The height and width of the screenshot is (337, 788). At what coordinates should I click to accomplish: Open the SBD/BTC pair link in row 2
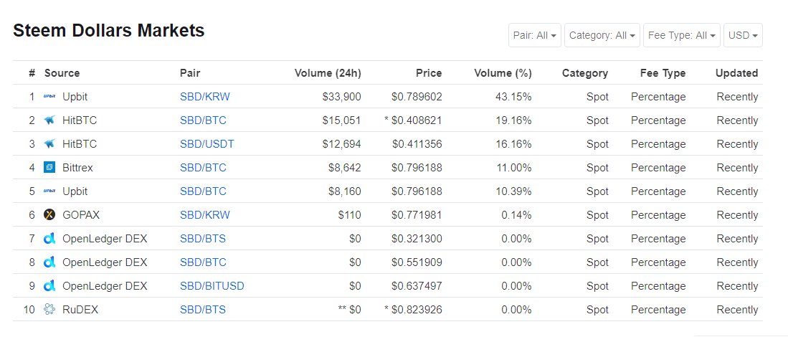pos(203,120)
